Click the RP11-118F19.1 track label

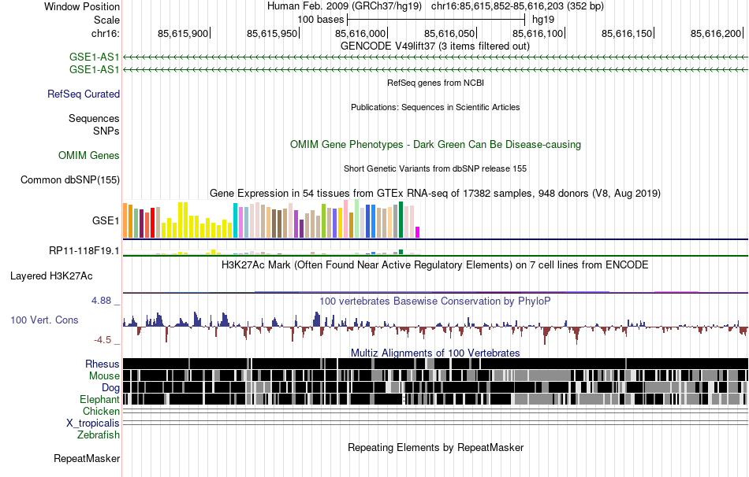(x=84, y=250)
